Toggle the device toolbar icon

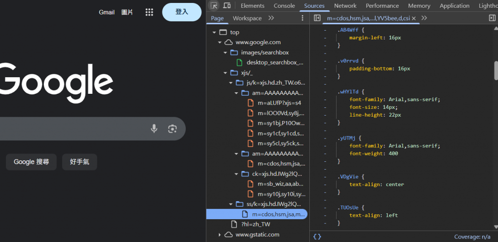227,5
